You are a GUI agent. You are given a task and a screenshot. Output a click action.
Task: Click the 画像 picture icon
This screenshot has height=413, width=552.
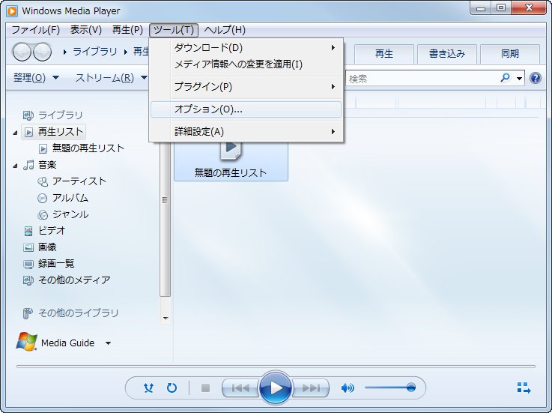tap(28, 247)
